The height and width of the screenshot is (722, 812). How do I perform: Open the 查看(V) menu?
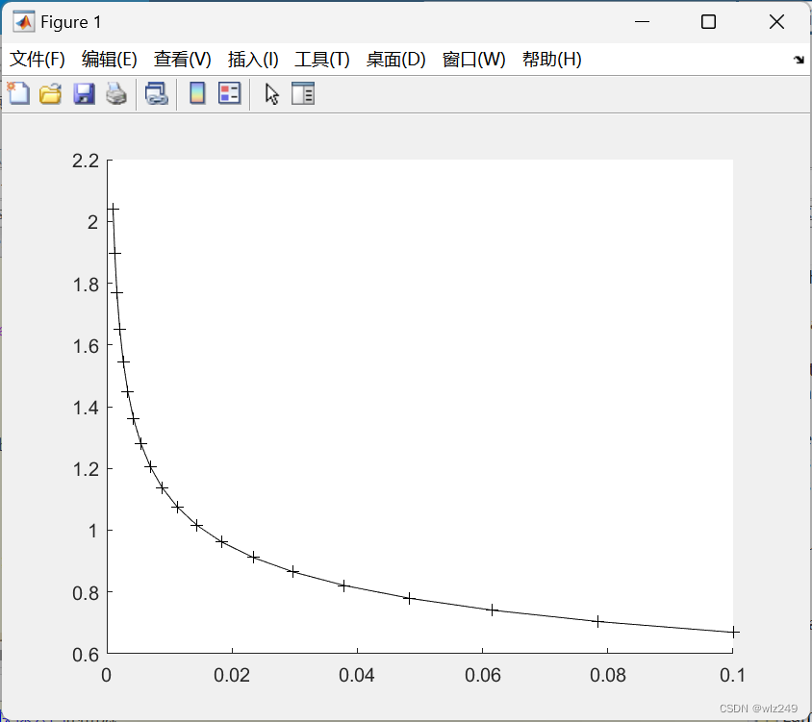click(182, 59)
